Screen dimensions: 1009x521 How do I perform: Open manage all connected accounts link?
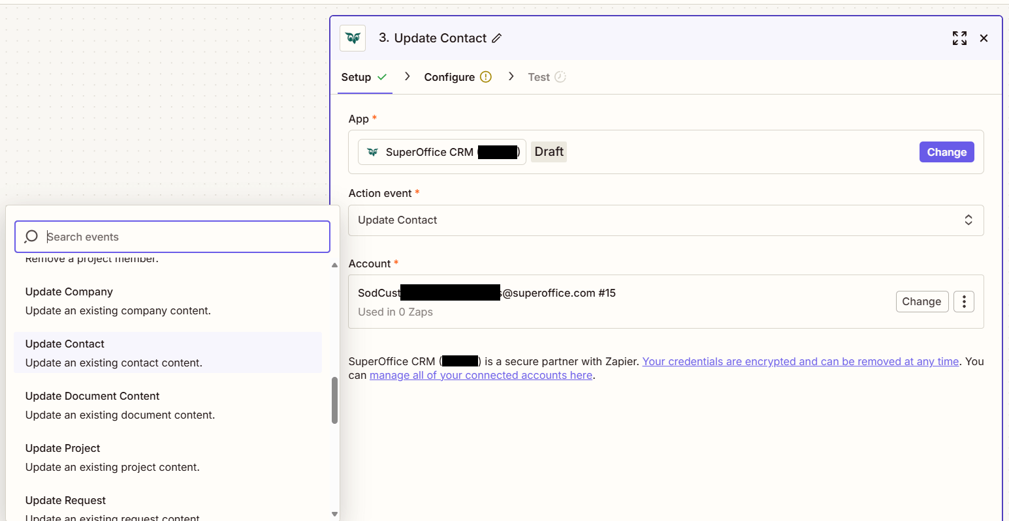(x=481, y=375)
